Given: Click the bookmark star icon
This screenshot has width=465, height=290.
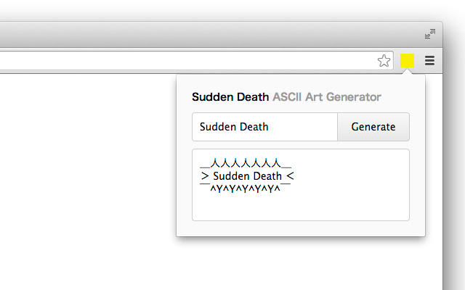Looking at the screenshot, I should [x=384, y=61].
